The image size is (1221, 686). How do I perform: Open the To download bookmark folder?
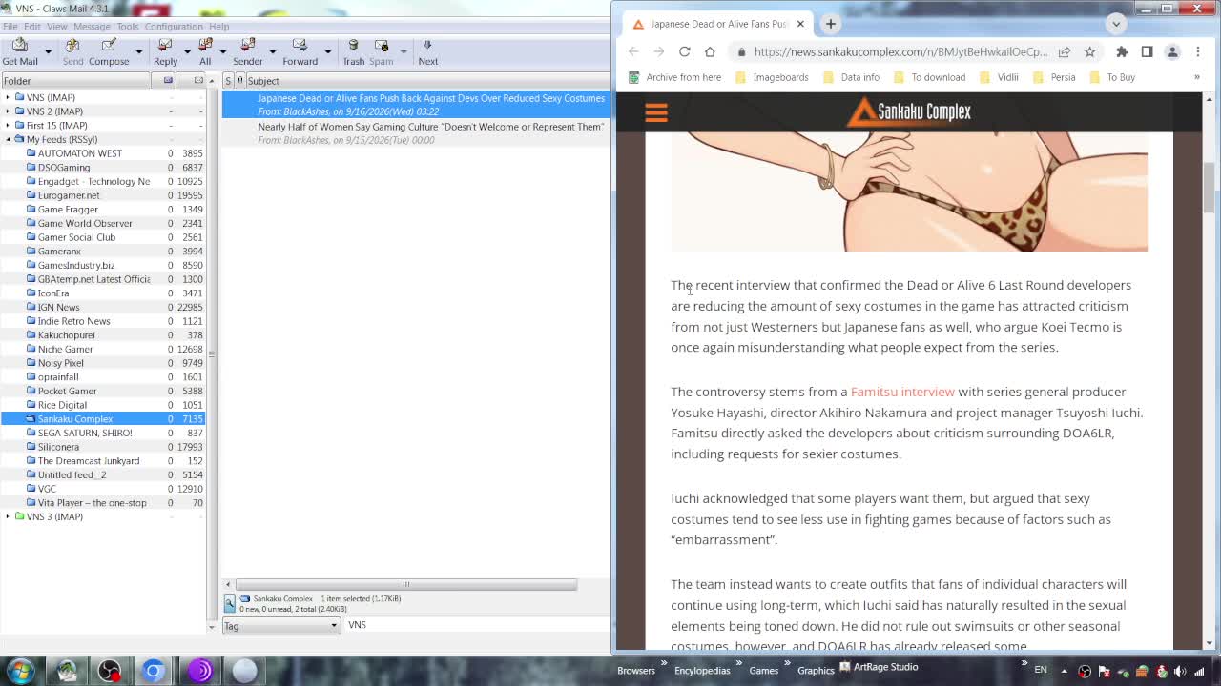929,77
